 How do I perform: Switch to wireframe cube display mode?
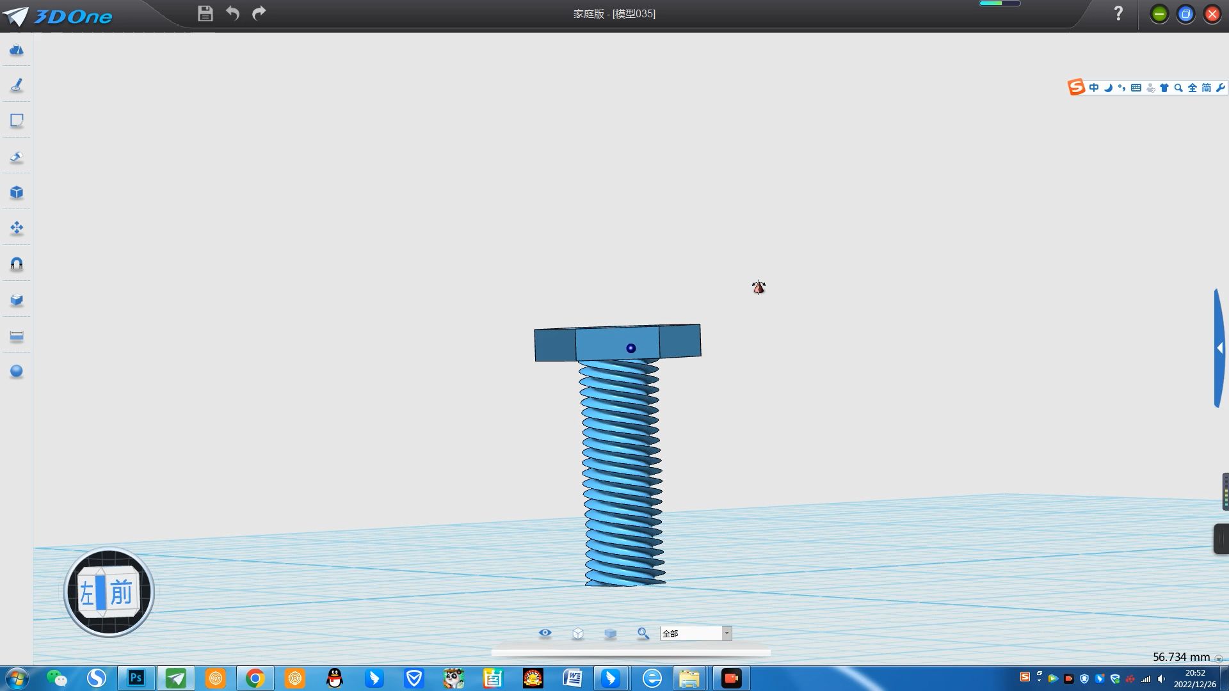pyautogui.click(x=578, y=633)
